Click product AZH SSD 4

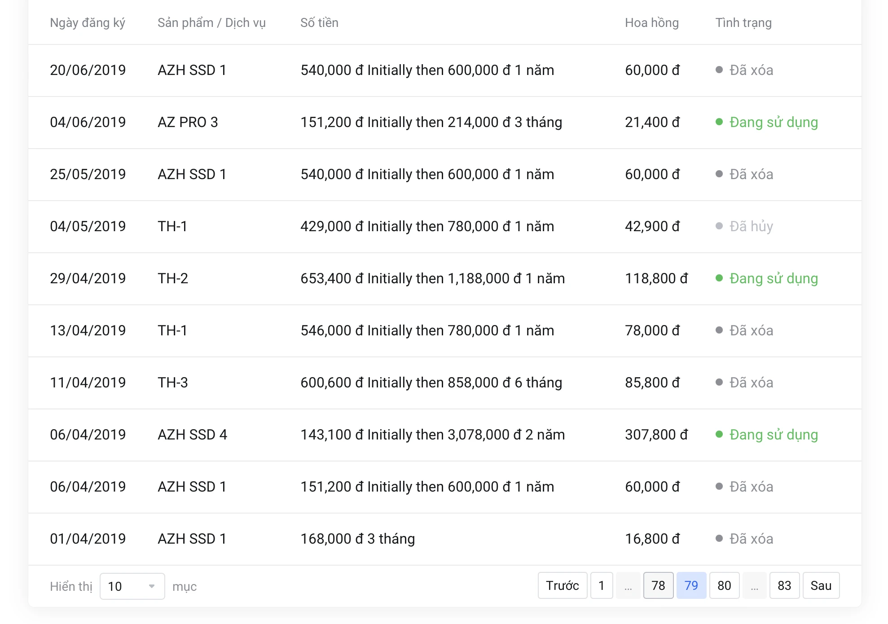[x=192, y=435]
